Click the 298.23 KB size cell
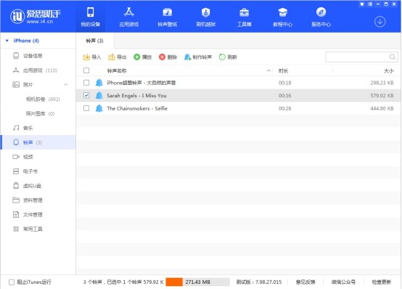Image resolution: width=402 pixels, height=289 pixels. (x=382, y=83)
